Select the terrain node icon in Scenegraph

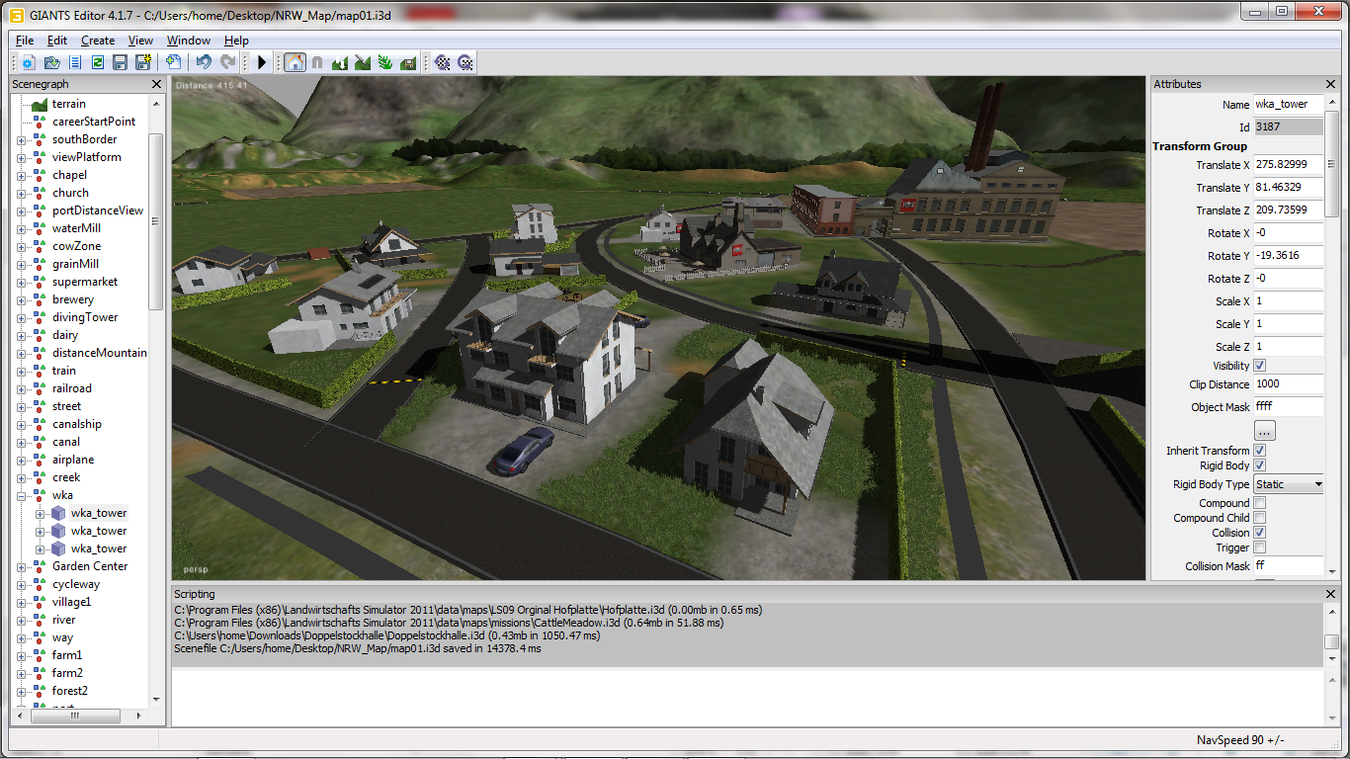click(40, 104)
